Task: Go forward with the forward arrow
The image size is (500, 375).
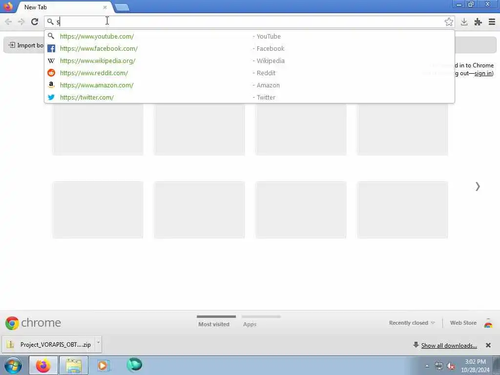Action: [21, 21]
